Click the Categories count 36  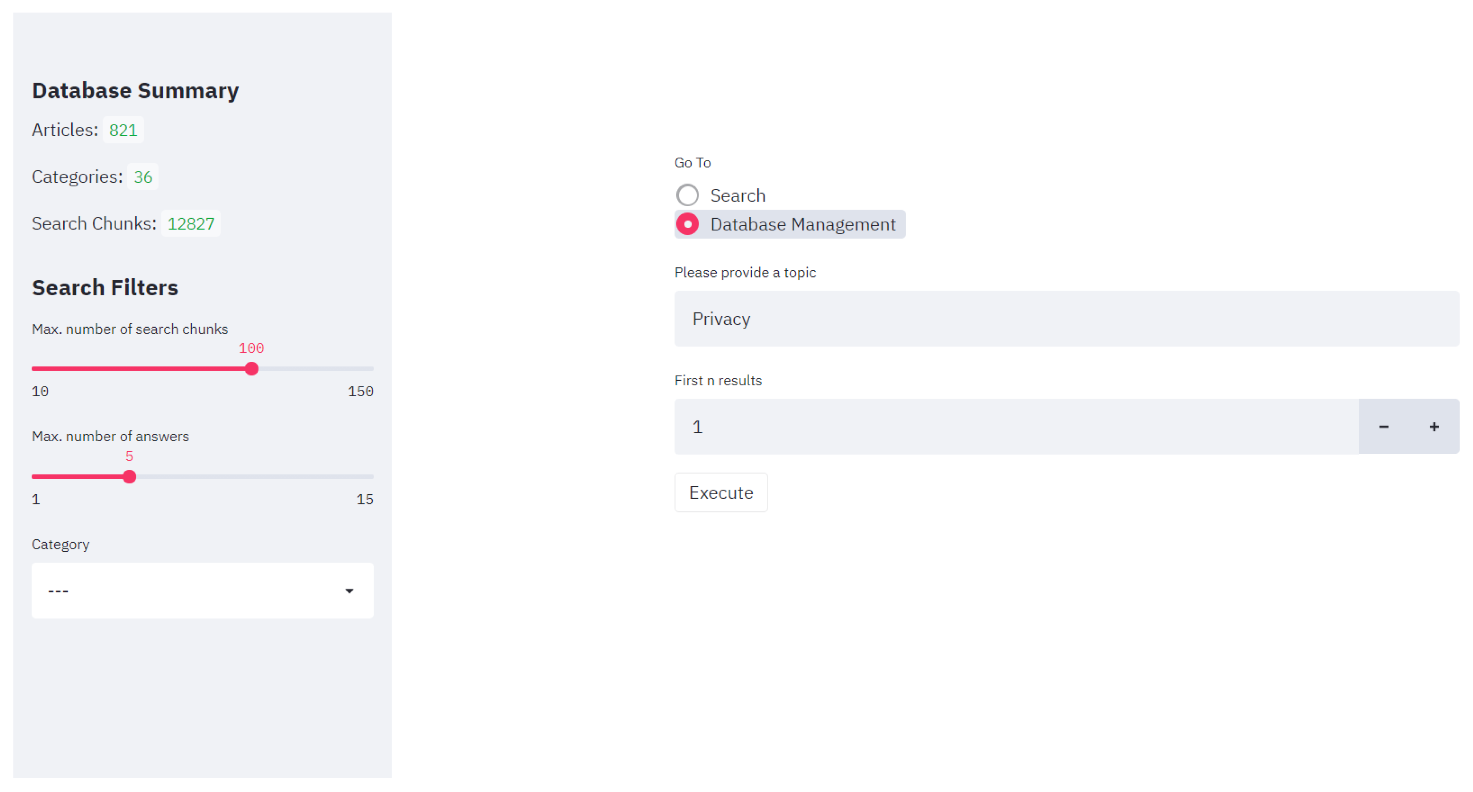(142, 177)
